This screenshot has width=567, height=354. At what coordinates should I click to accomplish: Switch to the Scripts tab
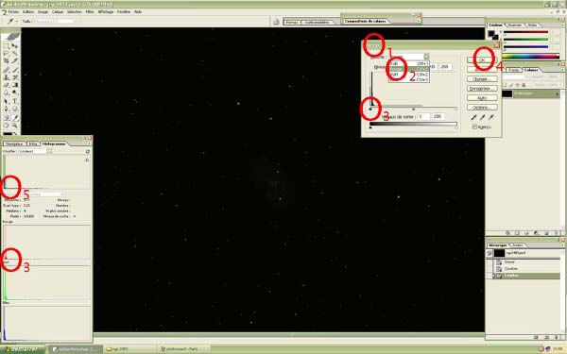[517, 245]
